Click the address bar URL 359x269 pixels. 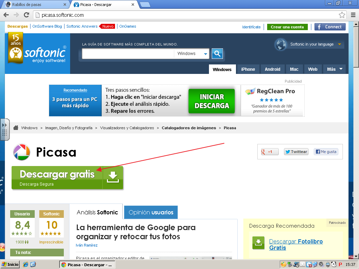[x=62, y=15]
